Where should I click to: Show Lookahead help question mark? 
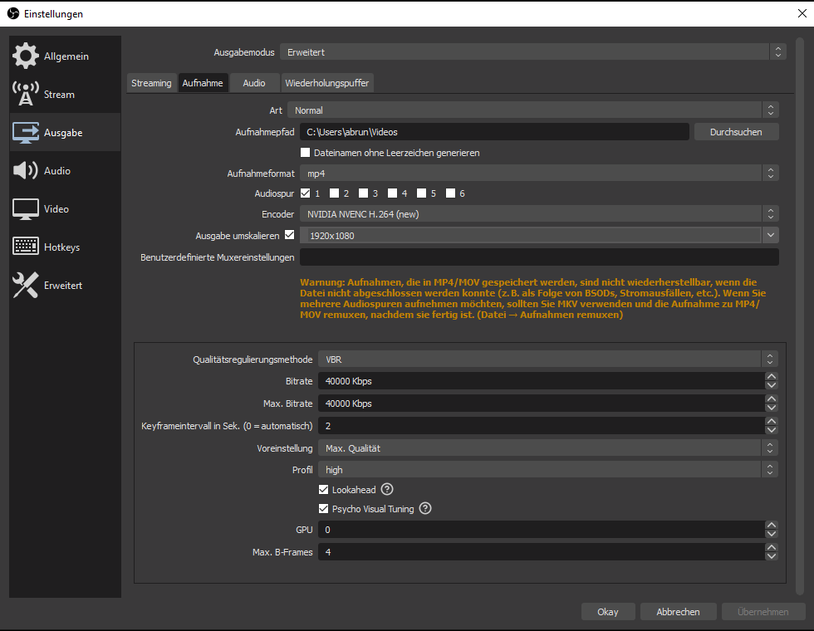[387, 489]
